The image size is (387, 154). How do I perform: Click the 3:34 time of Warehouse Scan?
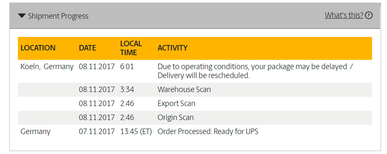click(x=127, y=89)
